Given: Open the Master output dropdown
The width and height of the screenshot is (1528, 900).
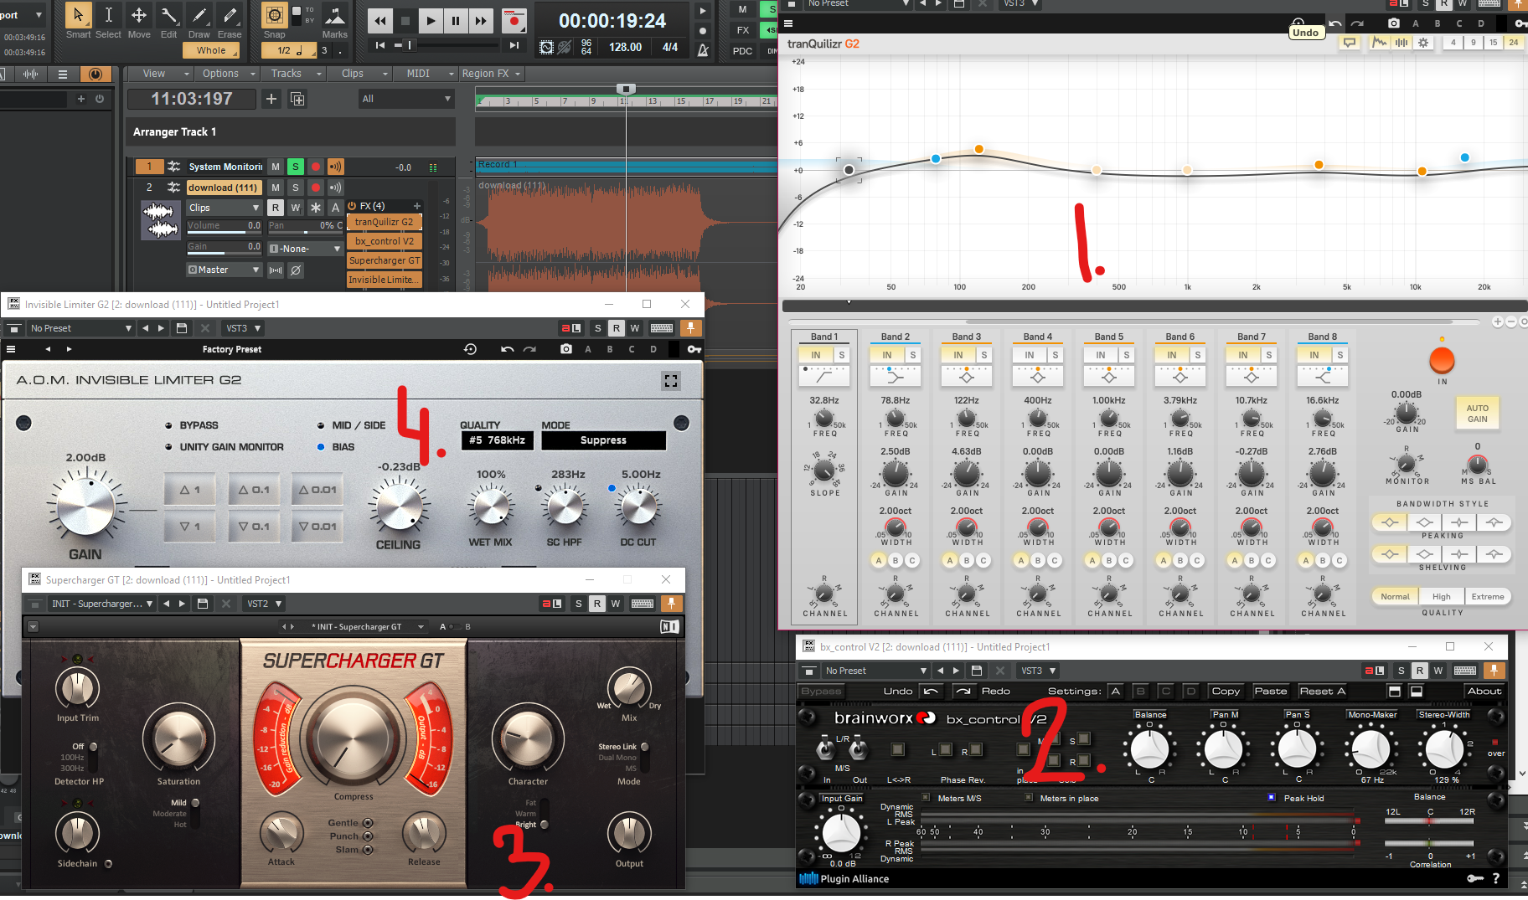Looking at the screenshot, I should pos(224,270).
